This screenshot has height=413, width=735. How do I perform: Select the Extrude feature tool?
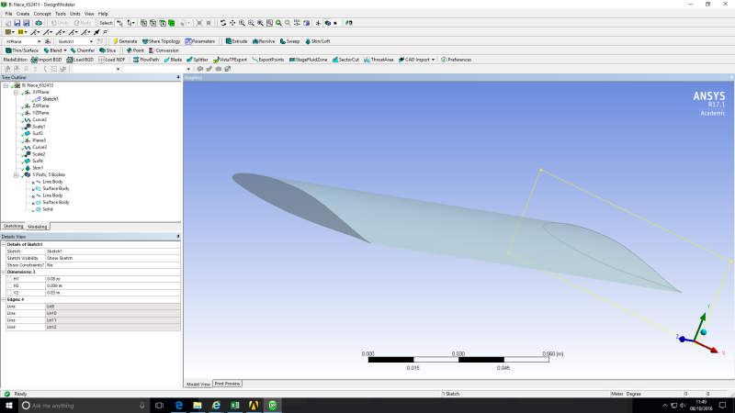(237, 41)
